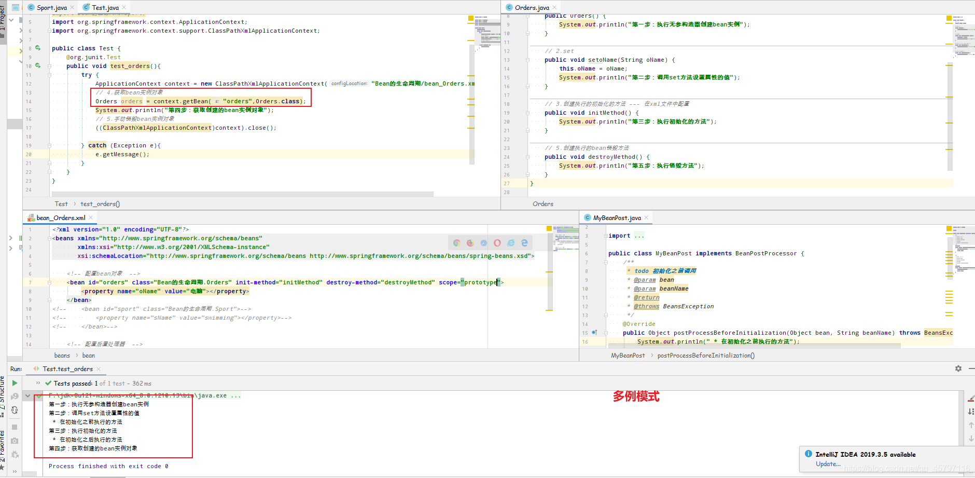This screenshot has width=975, height=478.
Task: Click the Test.java horizontal scrollbar
Action: tap(242, 194)
